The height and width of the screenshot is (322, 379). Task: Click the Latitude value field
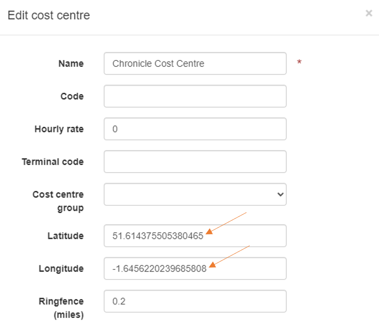(x=195, y=236)
